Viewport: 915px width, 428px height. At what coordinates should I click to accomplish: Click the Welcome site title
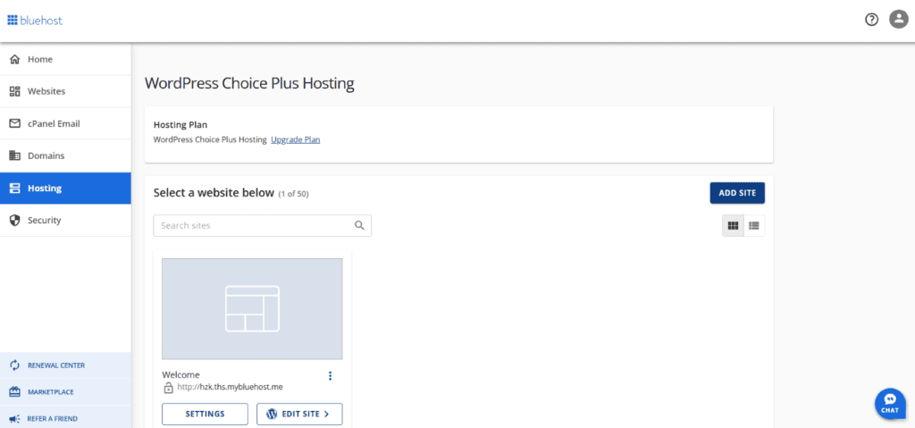pyautogui.click(x=180, y=375)
